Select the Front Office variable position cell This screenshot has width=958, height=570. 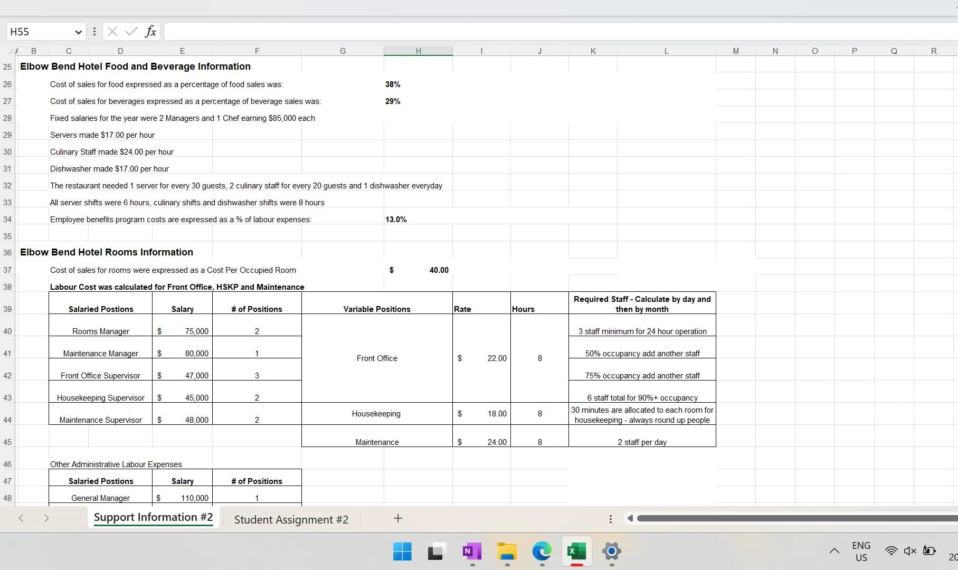click(x=377, y=358)
